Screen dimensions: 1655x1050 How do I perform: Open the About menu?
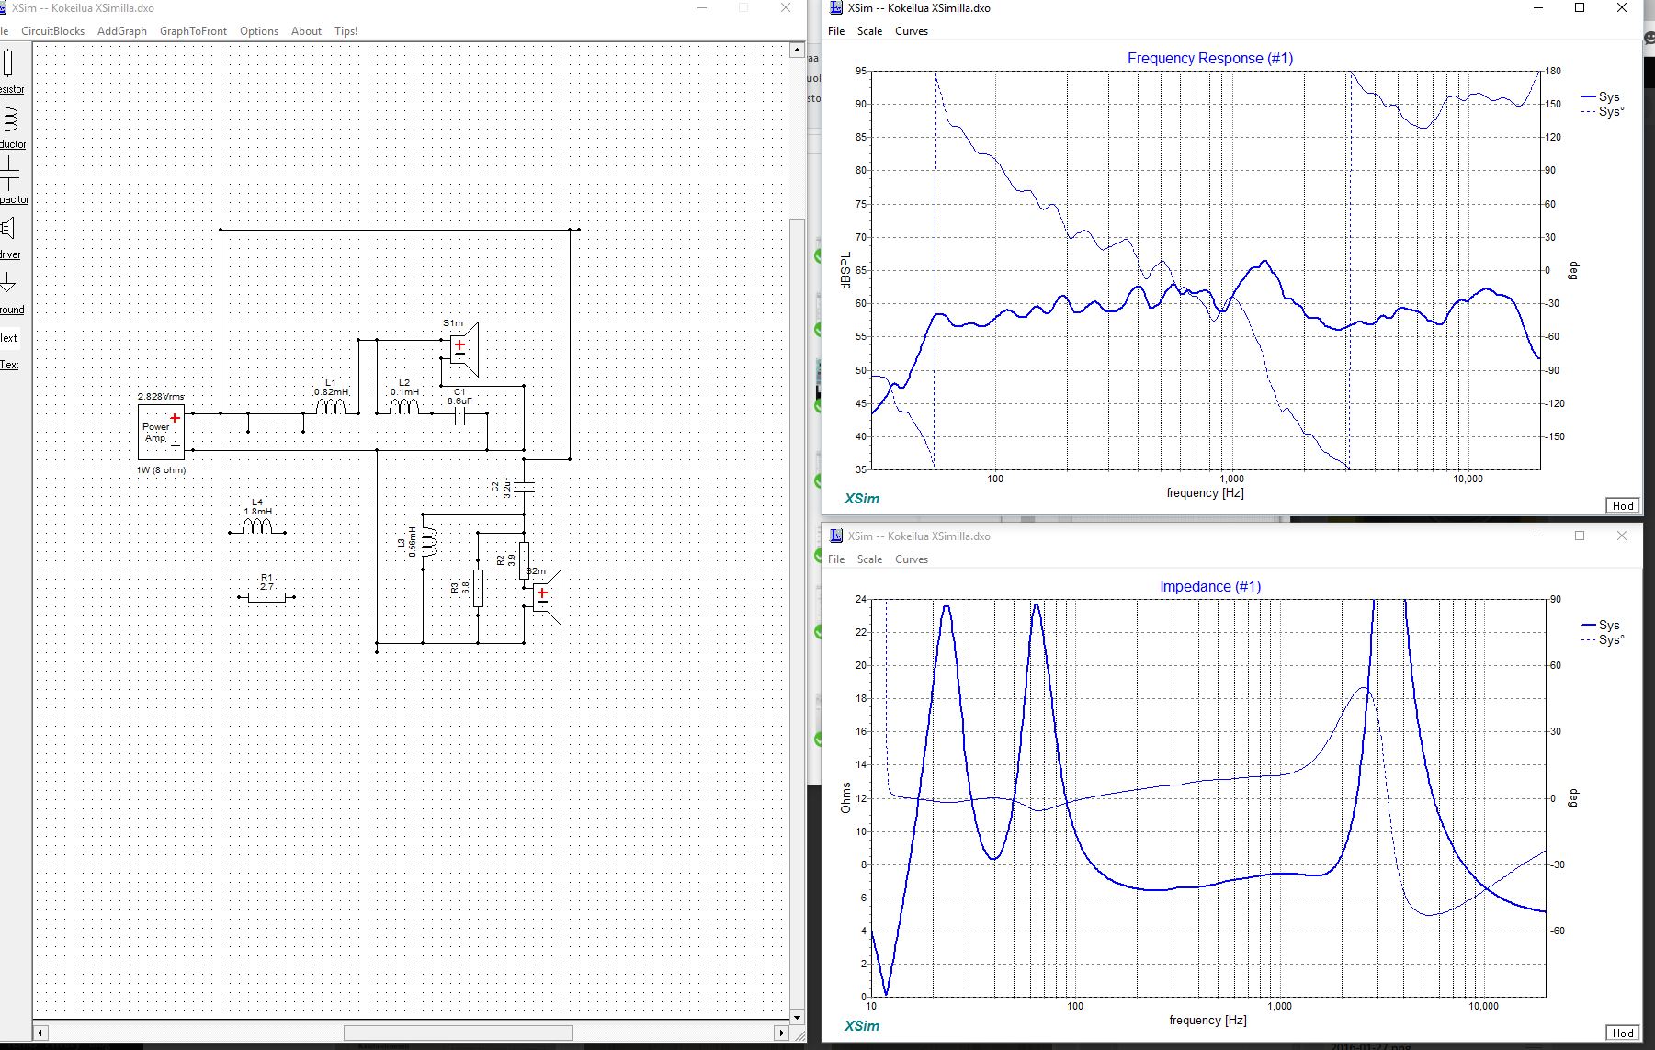(306, 30)
